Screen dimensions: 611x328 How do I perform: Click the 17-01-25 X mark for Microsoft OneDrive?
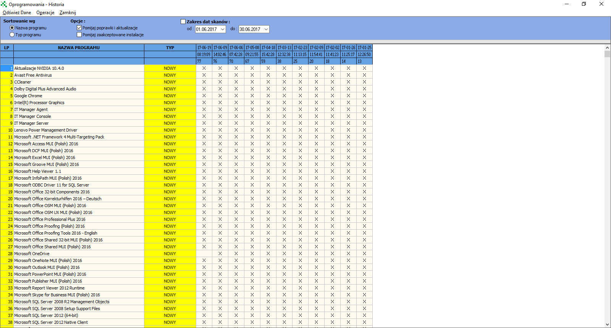point(364,254)
